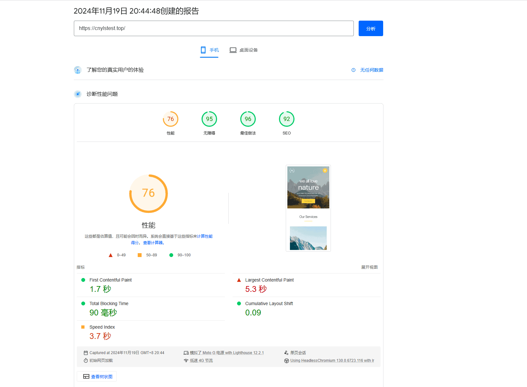
Task: Click the info icon beside 无任何数据
Action: 353,70
